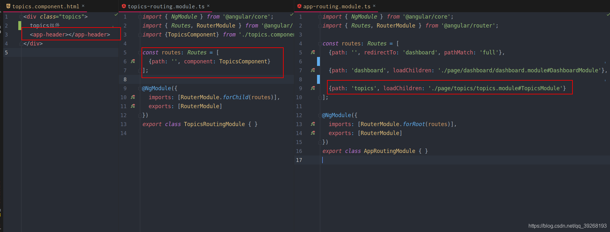This screenshot has height=232, width=610.
Task: Close the app-routing.module.ts tab
Action: (374, 6)
